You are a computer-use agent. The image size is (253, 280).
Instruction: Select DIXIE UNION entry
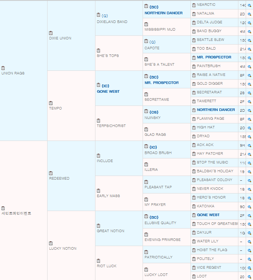[x=60, y=38]
